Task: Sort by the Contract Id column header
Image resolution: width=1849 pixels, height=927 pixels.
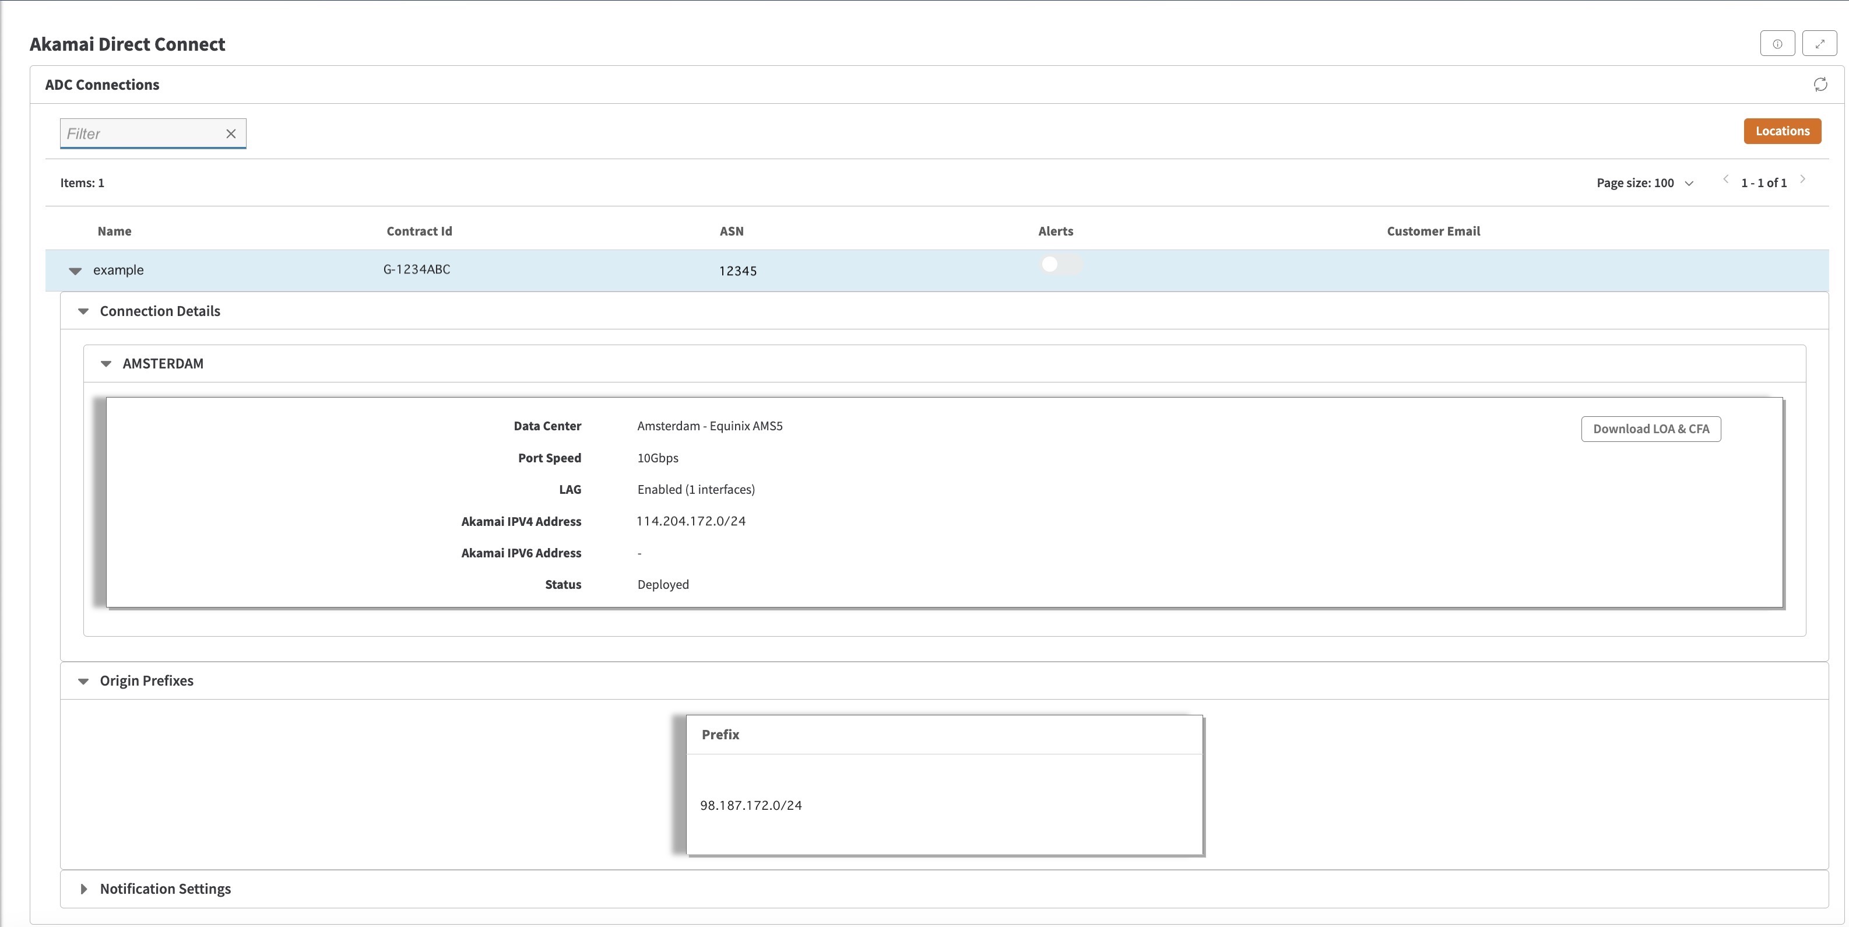Action: click(419, 231)
